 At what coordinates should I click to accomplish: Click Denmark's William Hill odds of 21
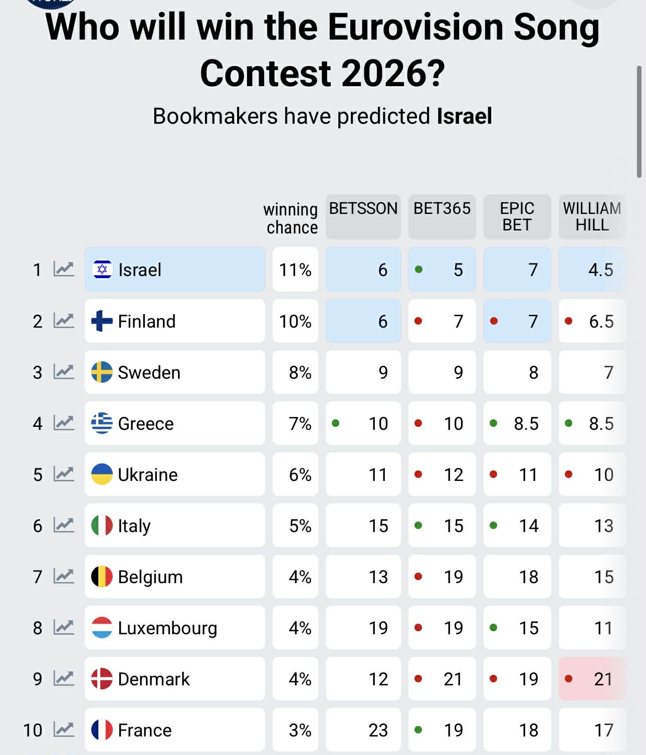[x=592, y=679]
